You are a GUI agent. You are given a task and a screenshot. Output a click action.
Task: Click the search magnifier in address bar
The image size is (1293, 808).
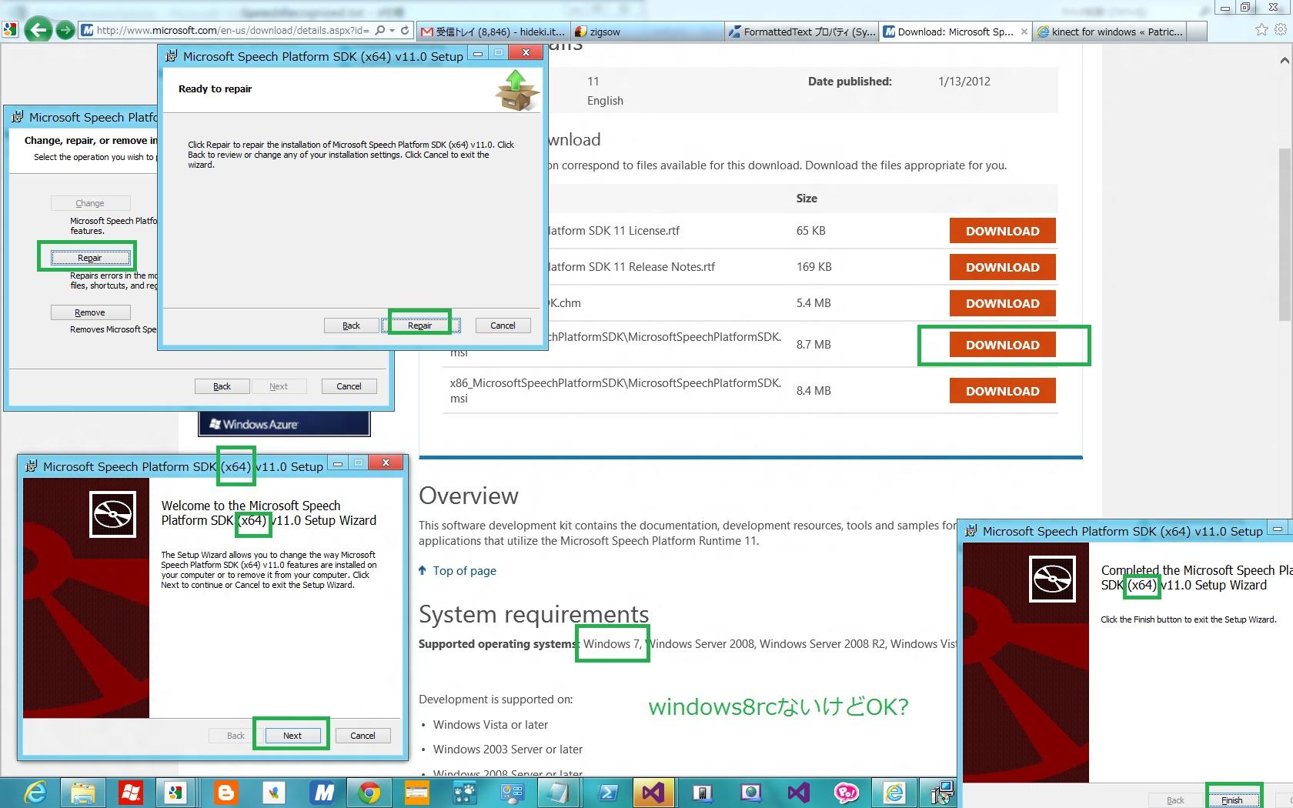click(379, 31)
